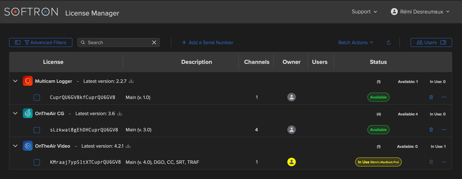
Task: Download Multicam Logger version 2.2.7
Action: 131,81
